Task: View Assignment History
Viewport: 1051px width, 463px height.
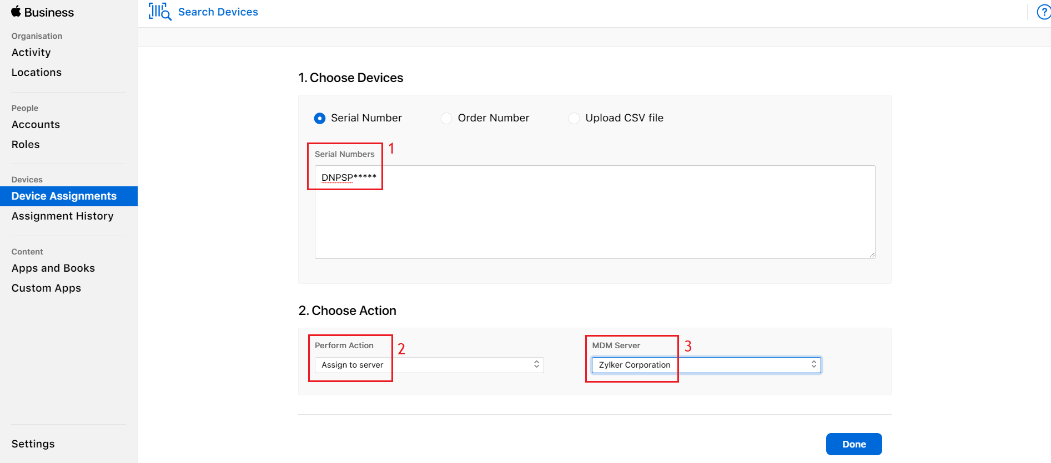Action: [x=62, y=216]
